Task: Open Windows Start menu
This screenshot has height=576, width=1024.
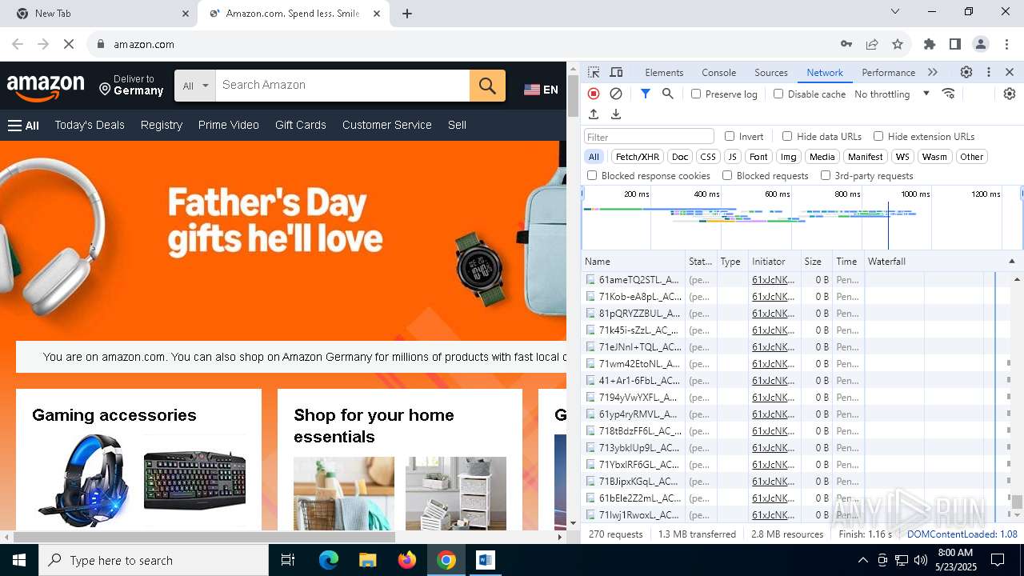Action: [x=19, y=560]
